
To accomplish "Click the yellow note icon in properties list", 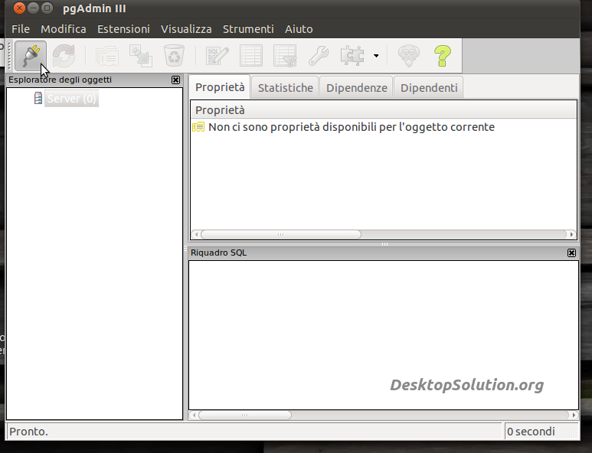I will (198, 127).
